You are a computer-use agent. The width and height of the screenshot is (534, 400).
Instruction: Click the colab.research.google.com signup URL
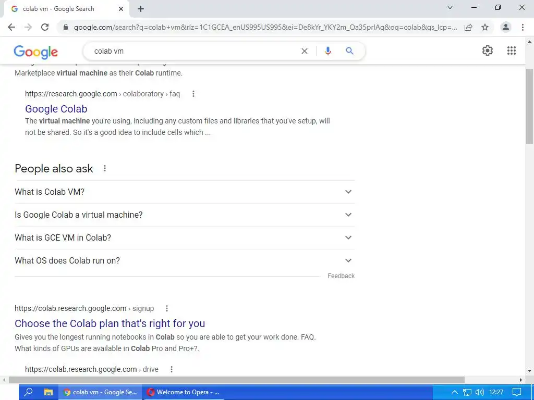click(84, 308)
